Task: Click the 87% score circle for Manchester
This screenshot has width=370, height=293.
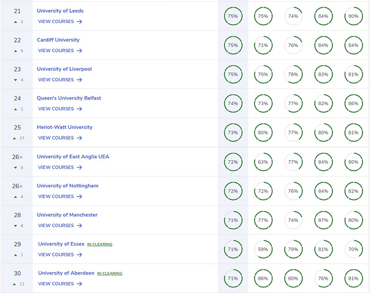Action: (x=323, y=220)
